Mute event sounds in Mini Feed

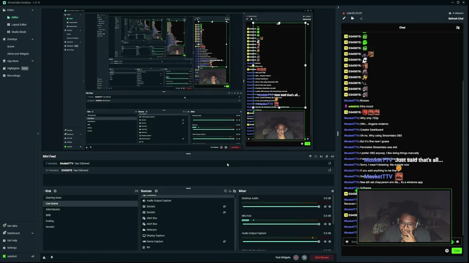point(332,156)
